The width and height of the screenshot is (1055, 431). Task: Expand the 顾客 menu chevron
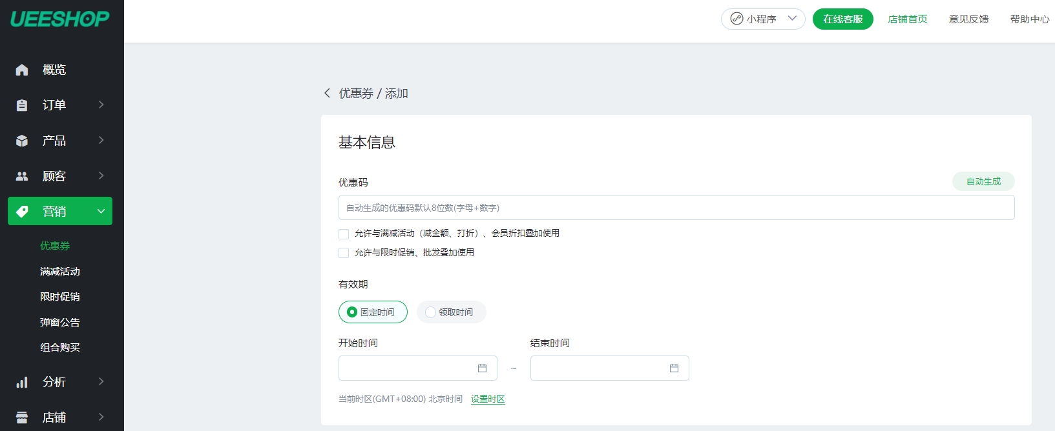(x=101, y=175)
